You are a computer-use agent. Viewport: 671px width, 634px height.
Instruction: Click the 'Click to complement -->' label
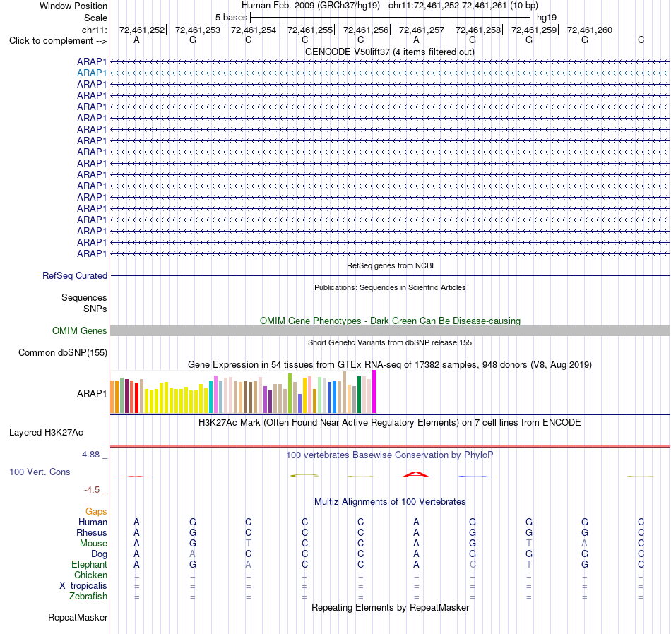pyautogui.click(x=58, y=41)
